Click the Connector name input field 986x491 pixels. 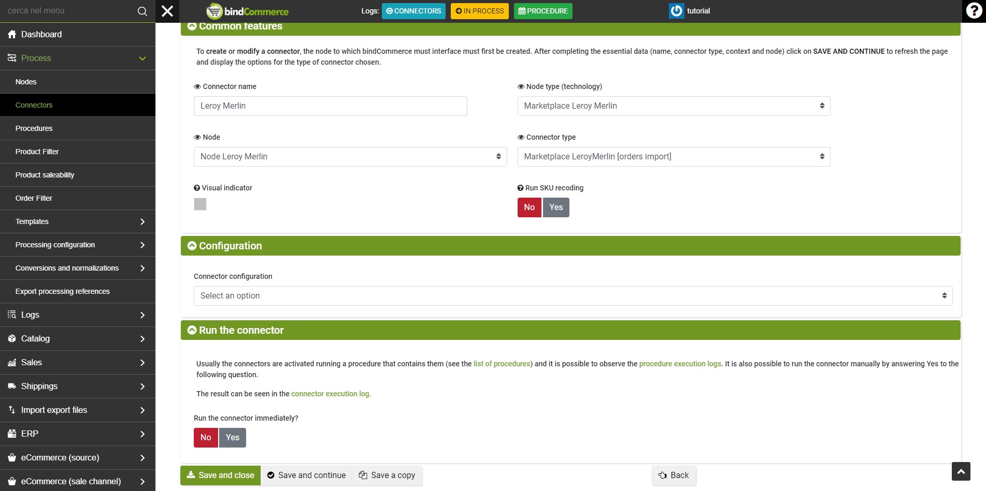click(331, 106)
